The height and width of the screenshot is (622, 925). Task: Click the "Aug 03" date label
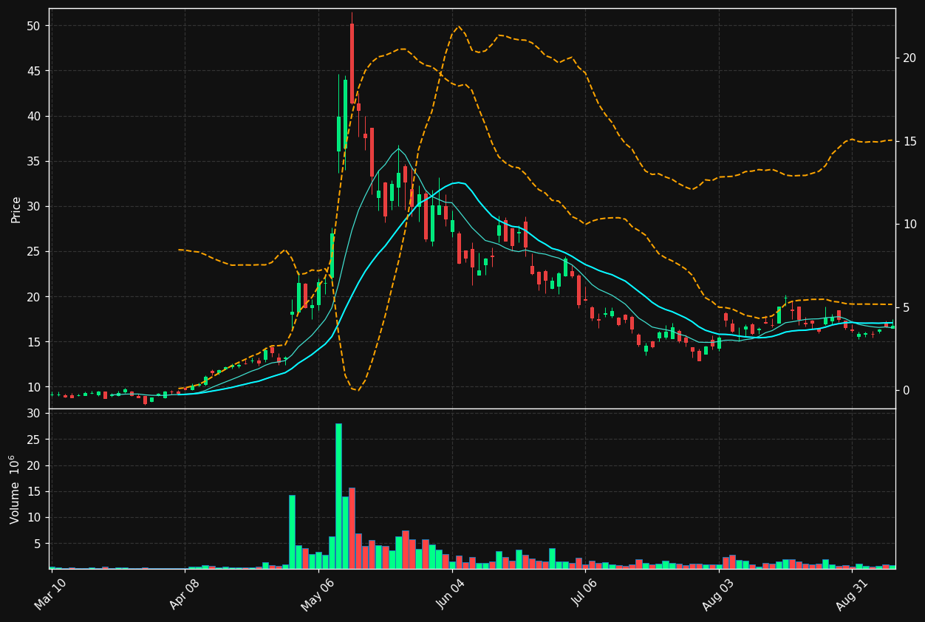point(719,595)
